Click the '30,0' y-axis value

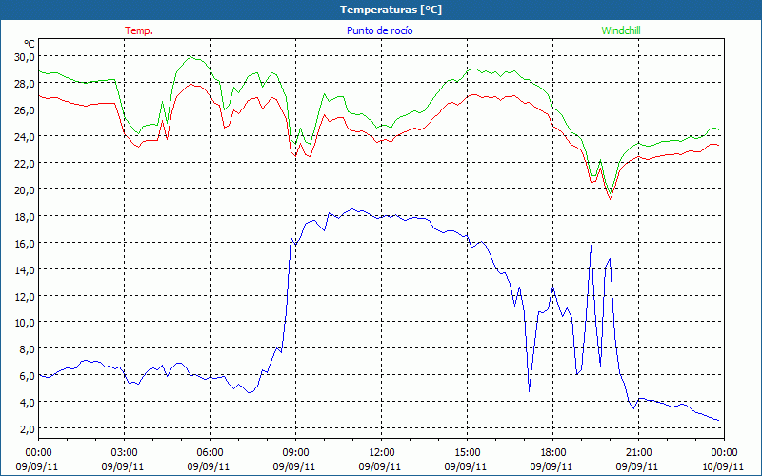26,57
